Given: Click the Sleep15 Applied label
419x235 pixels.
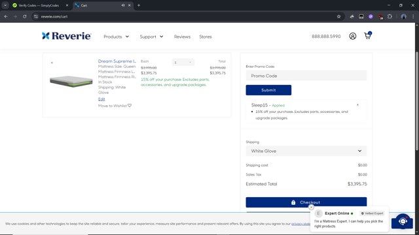Looking at the screenshot, I should pyautogui.click(x=268, y=105).
